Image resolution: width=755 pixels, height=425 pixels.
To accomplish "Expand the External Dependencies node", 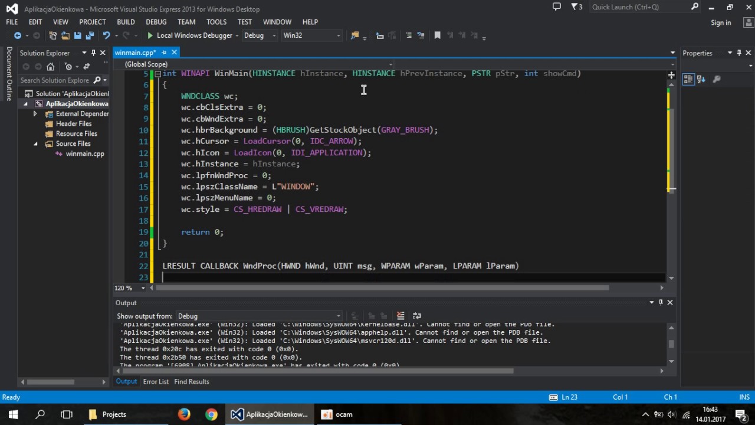I will point(35,114).
